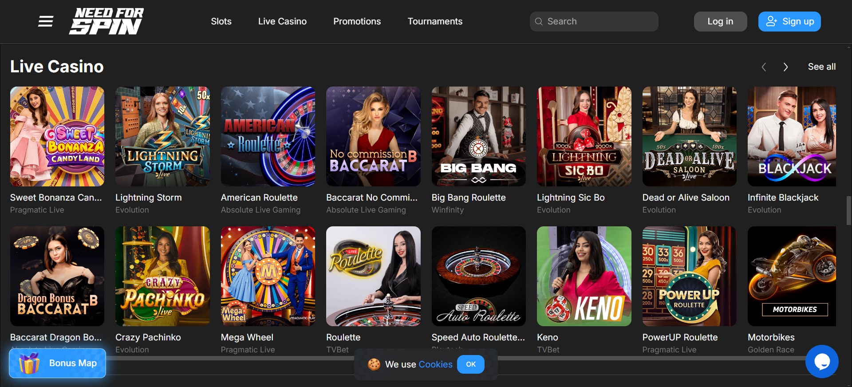Viewport: 852px width, 387px height.
Task: Click the Crazy Pachinko title text
Action: point(148,337)
